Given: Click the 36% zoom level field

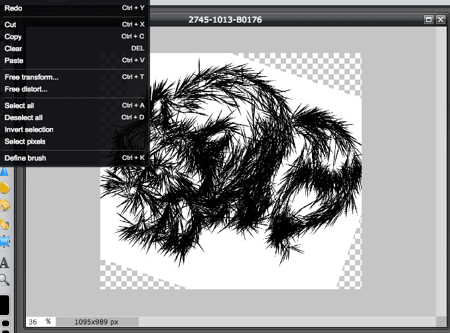Looking at the screenshot, I should click(35, 321).
